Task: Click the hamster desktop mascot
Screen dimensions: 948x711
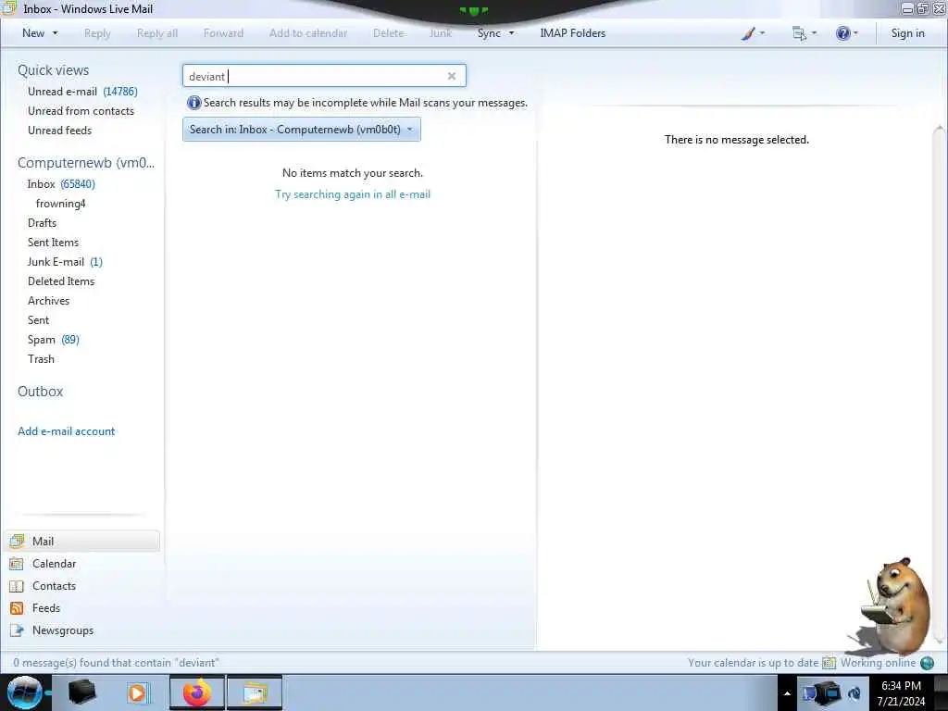Action: [893, 606]
